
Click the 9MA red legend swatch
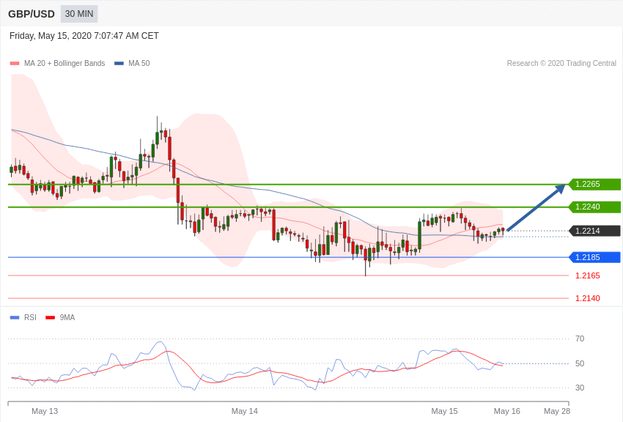[50, 317]
